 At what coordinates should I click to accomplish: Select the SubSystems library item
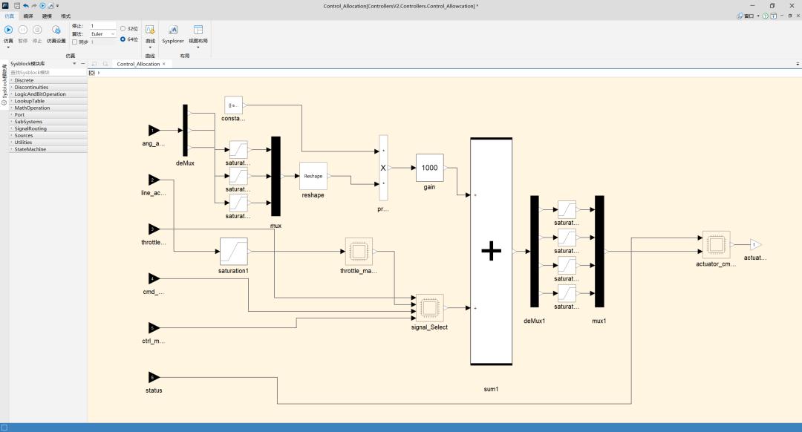point(48,122)
